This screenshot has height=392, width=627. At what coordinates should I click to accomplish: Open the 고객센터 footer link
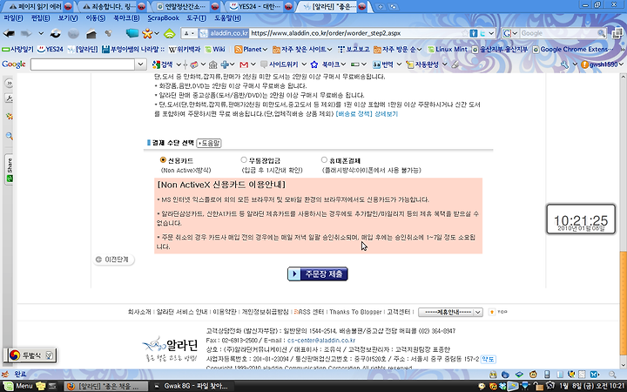point(399,312)
